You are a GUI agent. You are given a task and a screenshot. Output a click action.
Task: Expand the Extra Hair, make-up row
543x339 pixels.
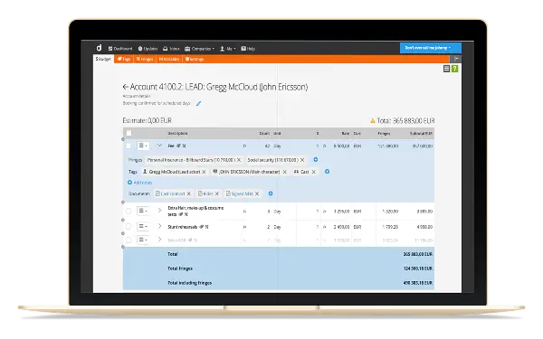tap(159, 211)
